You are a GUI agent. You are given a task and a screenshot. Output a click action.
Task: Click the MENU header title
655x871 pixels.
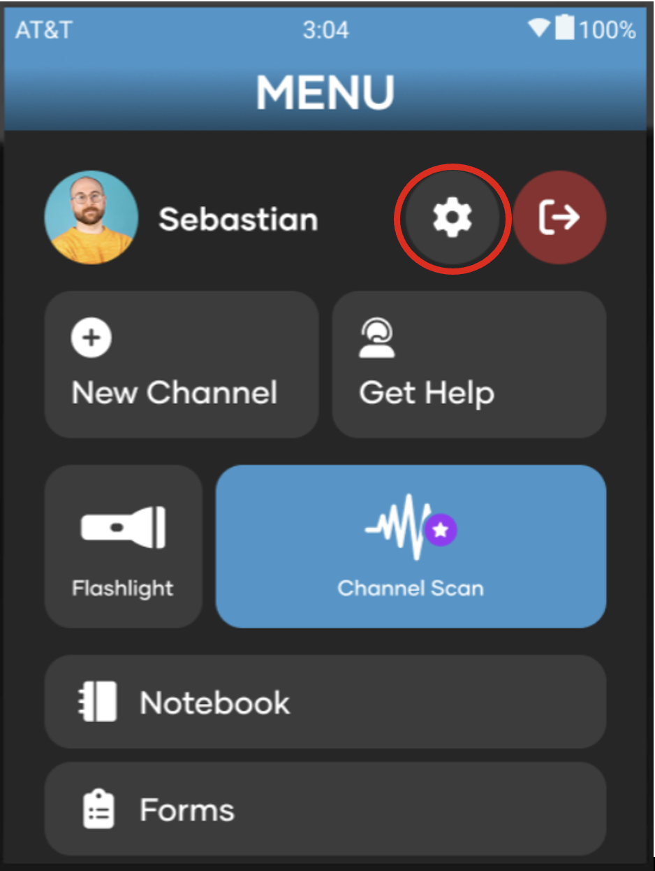(x=325, y=92)
